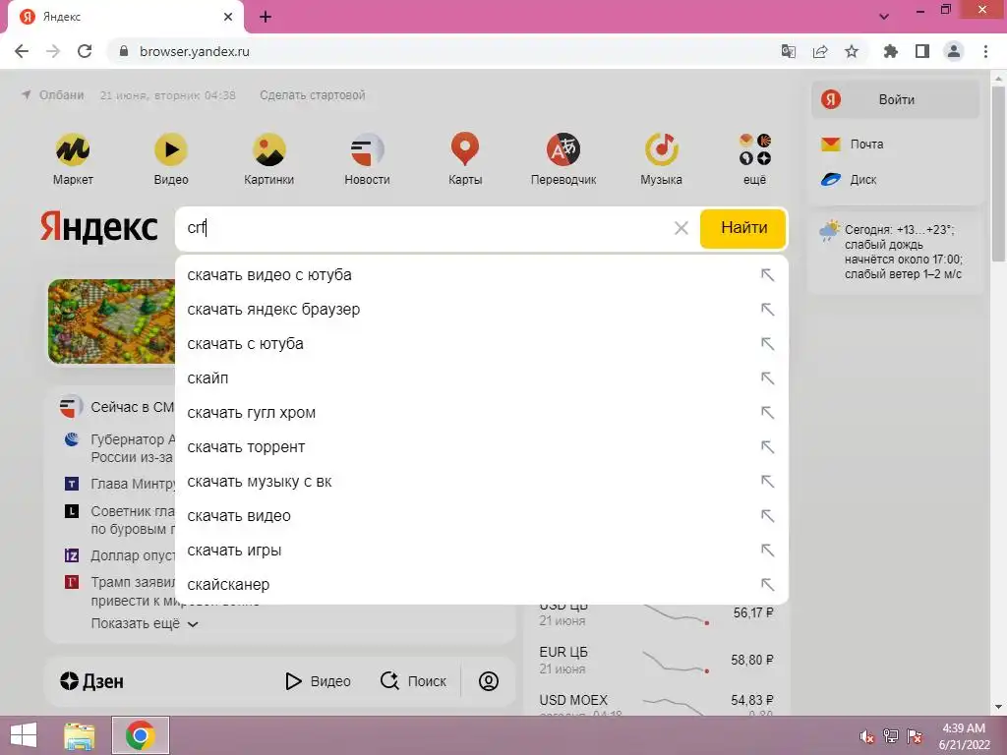Open the game thumbnail banner
This screenshot has height=755, width=1007.
(111, 321)
